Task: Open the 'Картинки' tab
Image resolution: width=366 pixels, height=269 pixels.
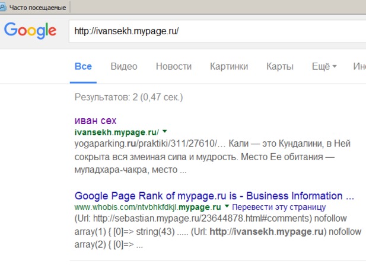Action: (x=229, y=67)
